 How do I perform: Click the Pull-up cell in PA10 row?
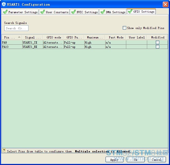coord(74,47)
